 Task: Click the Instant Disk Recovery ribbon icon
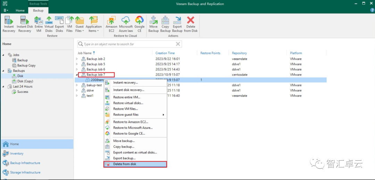pyautogui.click(x=25, y=24)
